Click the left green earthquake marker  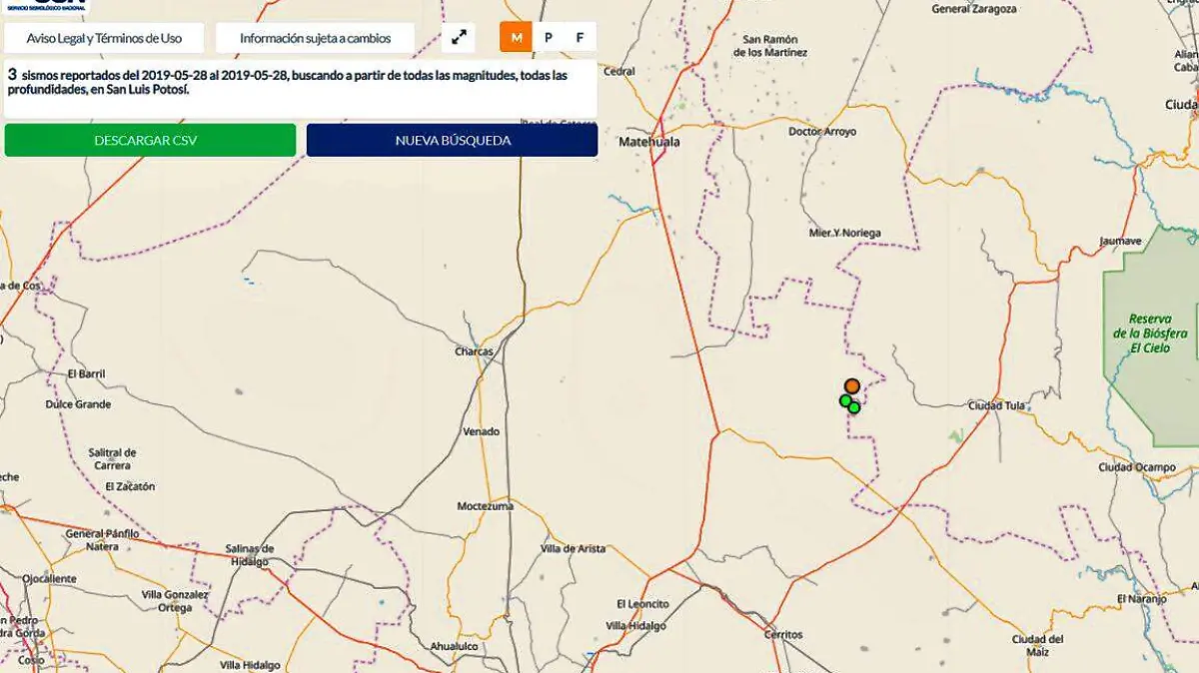tap(845, 400)
